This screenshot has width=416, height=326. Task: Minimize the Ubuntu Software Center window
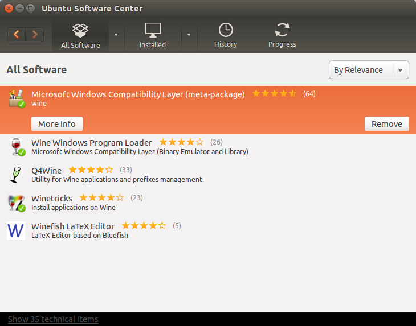coord(19,8)
